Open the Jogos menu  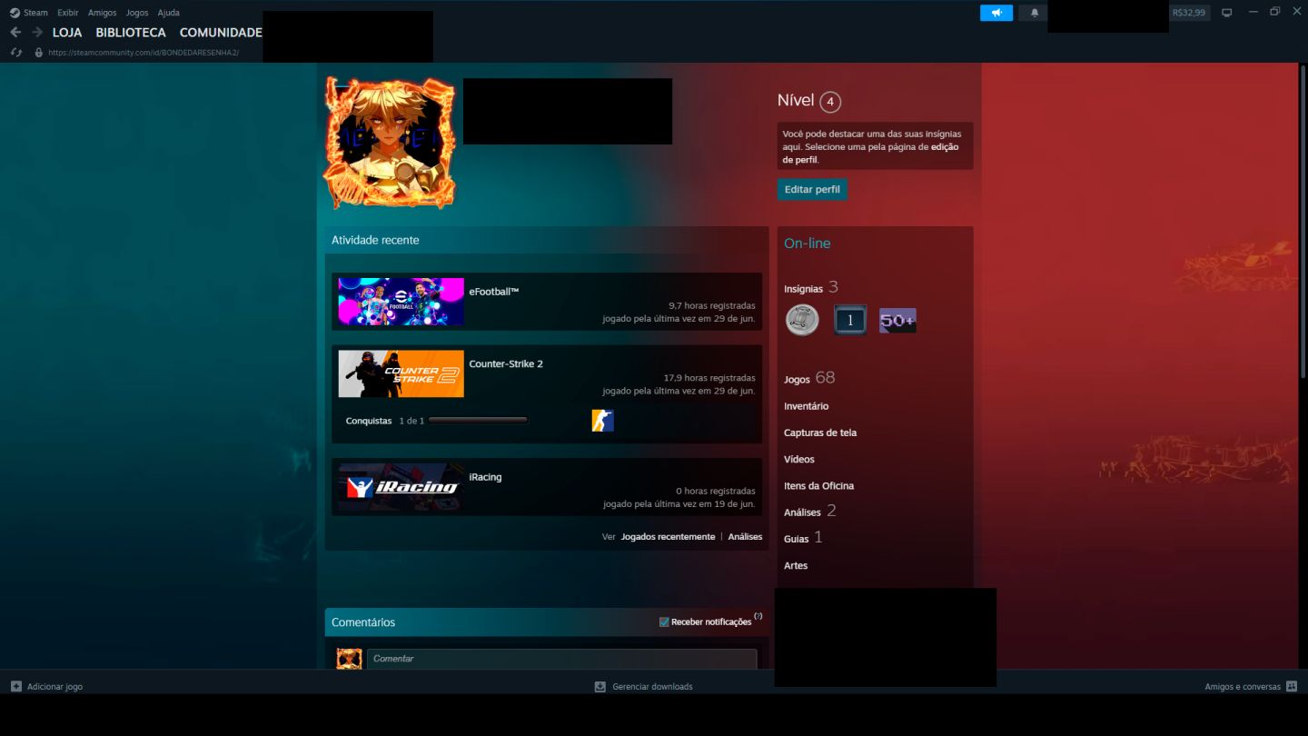pos(137,13)
